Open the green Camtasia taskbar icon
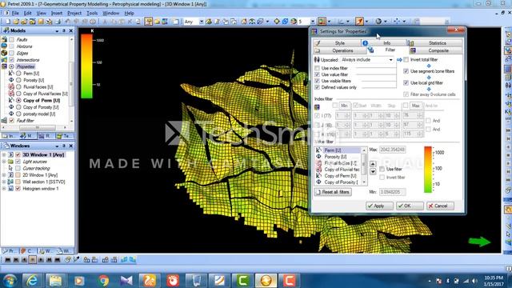Image resolution: width=512 pixels, height=288 pixels. pyautogui.click(x=242, y=281)
